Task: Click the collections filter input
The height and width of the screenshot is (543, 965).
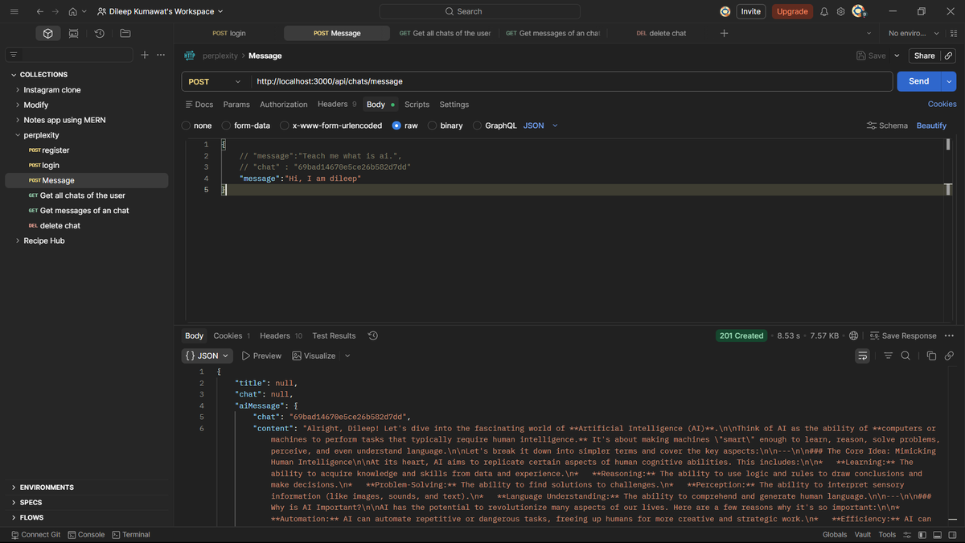Action: coord(69,55)
